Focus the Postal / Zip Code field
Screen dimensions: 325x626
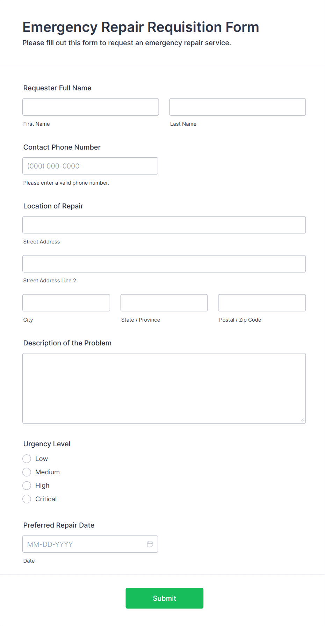point(261,302)
